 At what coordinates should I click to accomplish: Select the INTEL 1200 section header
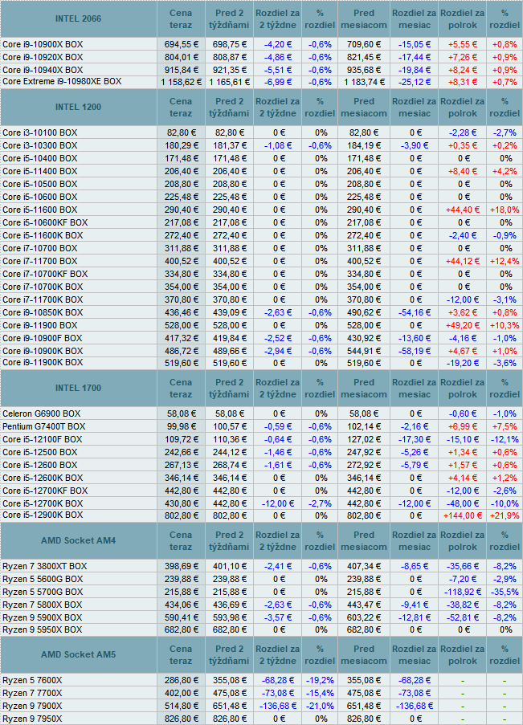[78, 107]
